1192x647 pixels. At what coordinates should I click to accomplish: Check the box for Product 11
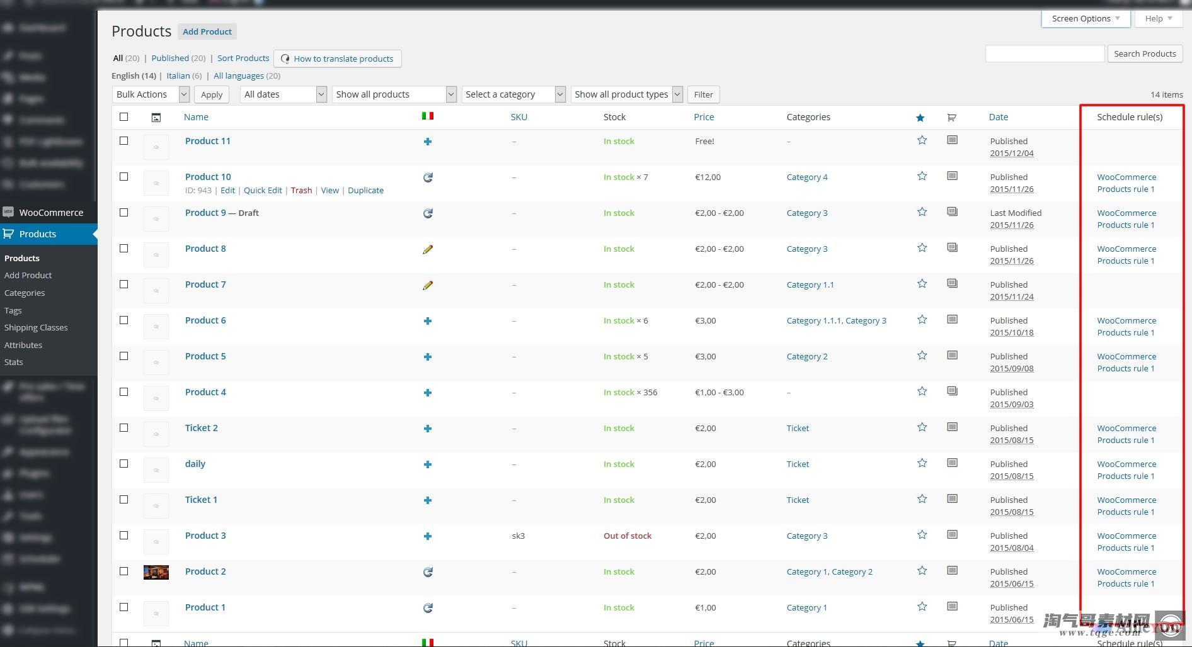(x=124, y=140)
